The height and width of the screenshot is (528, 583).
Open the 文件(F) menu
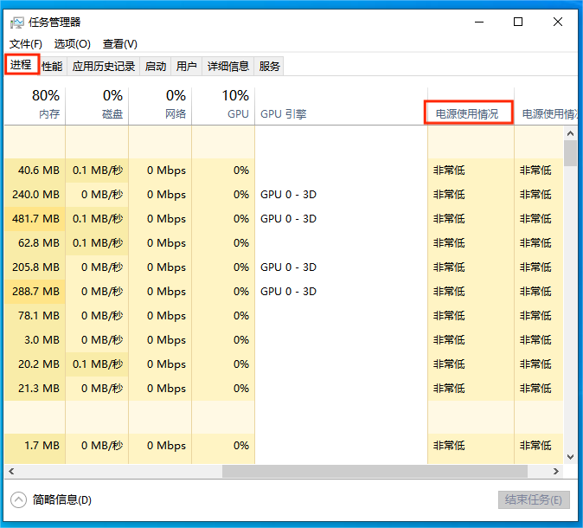coord(26,43)
